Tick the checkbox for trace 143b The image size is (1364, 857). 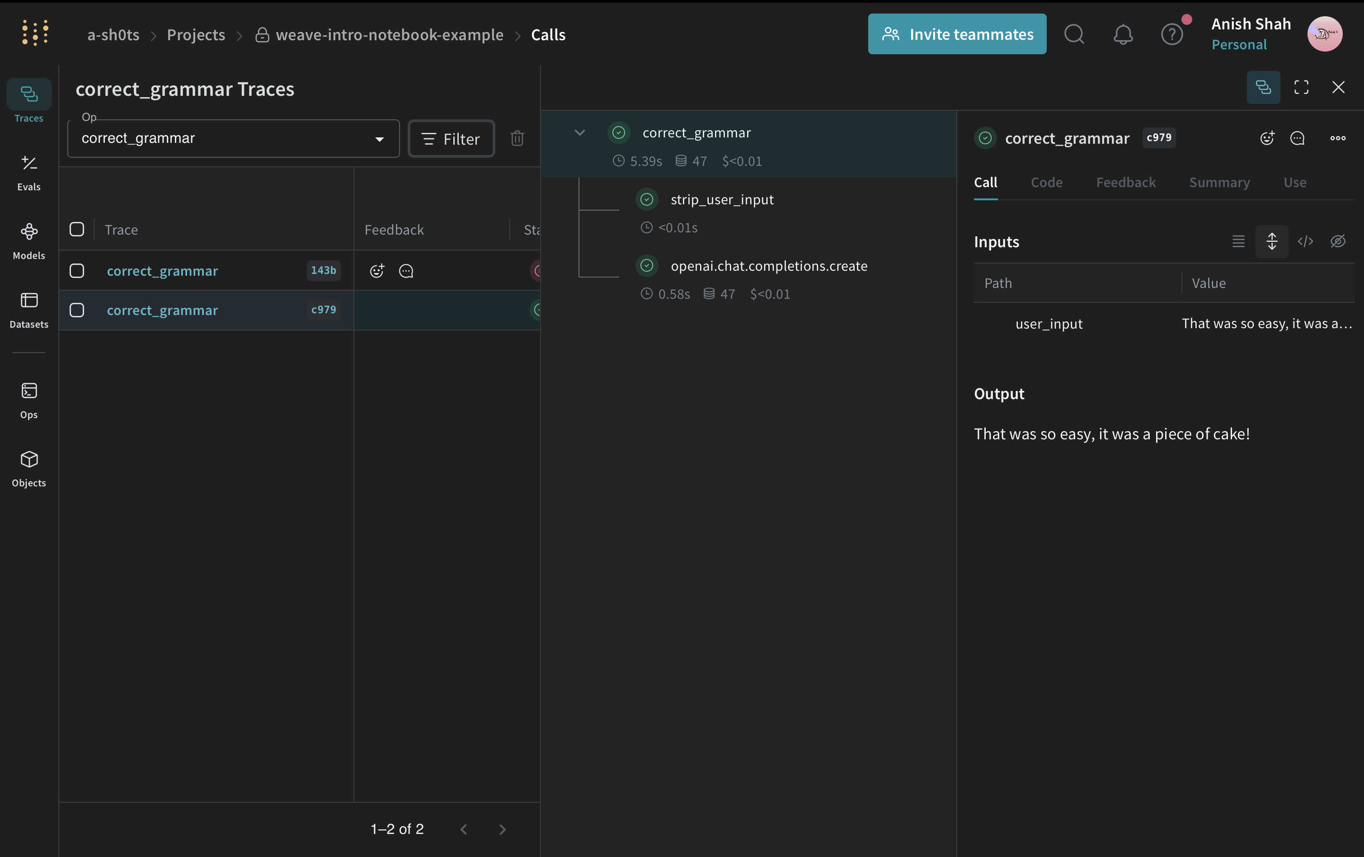point(76,271)
